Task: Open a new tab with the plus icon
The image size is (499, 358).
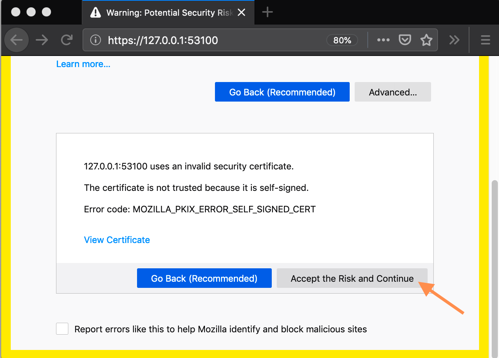Action: (x=267, y=12)
